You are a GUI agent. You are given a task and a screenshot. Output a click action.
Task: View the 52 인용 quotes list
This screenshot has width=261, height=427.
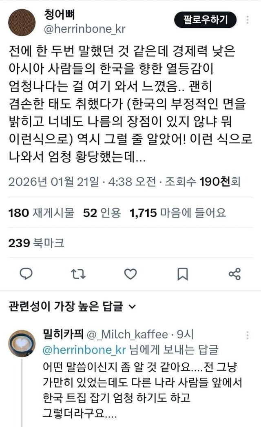(102, 213)
